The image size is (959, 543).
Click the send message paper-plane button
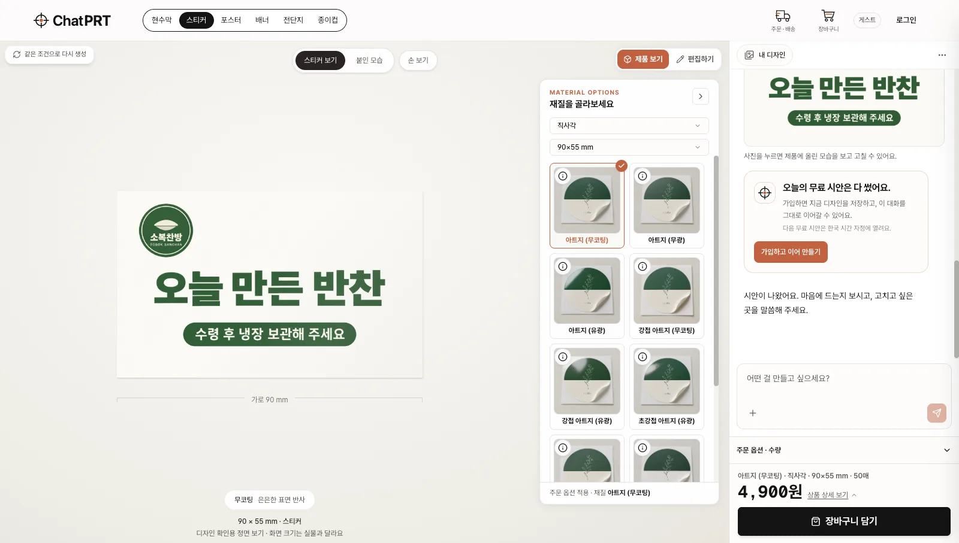pos(937,413)
